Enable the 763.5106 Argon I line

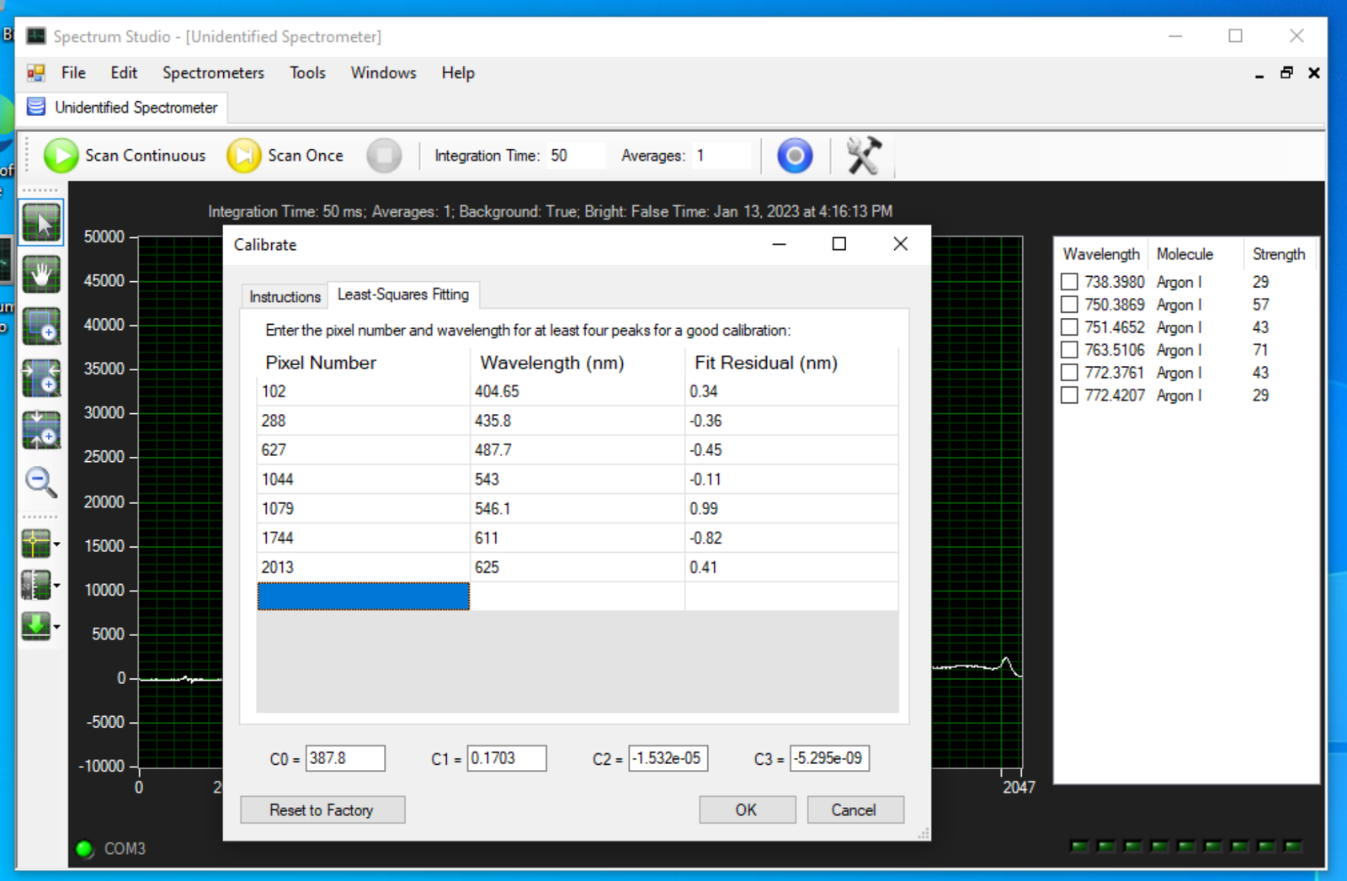point(1069,350)
